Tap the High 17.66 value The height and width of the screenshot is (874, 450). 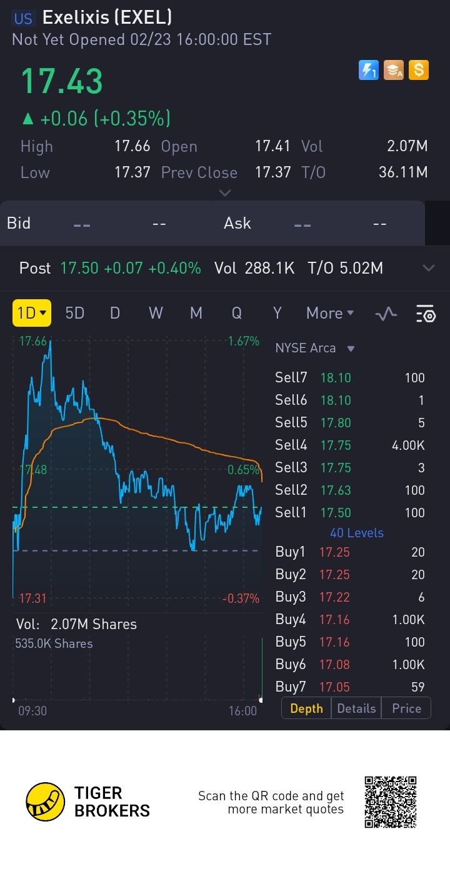(x=132, y=147)
